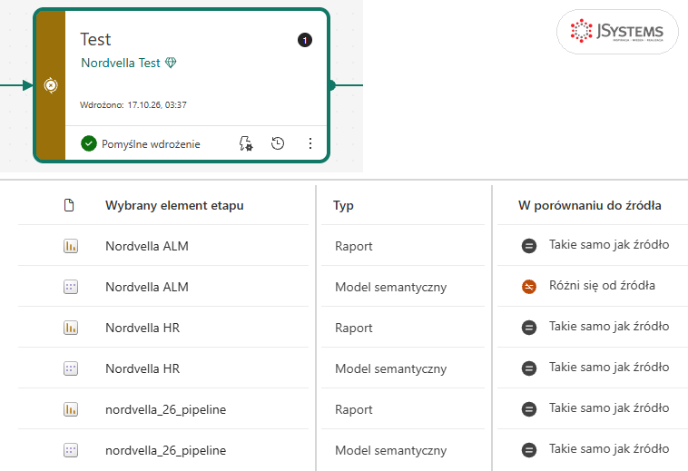The height and width of the screenshot is (471, 688).
Task: Click the semantic model icon of Nordvella ALM
Action: pyautogui.click(x=71, y=287)
